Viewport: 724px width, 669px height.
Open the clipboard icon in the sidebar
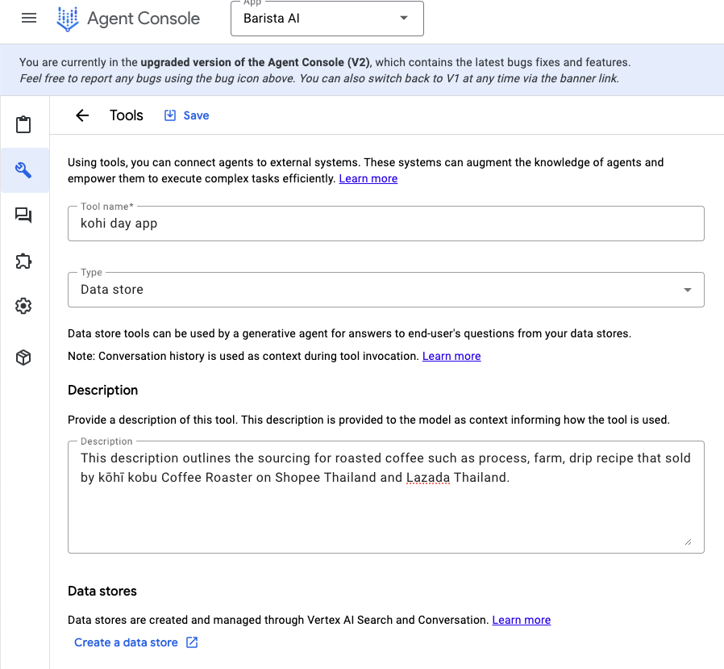pos(23,124)
